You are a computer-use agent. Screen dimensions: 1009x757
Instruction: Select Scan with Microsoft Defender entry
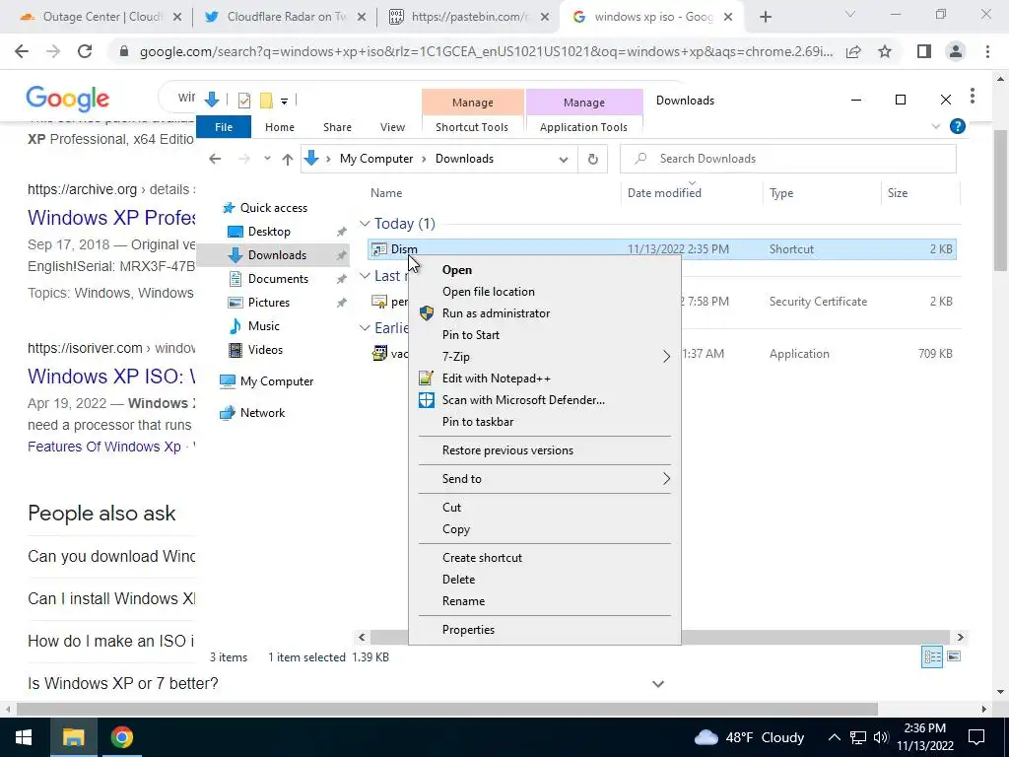click(x=544, y=400)
